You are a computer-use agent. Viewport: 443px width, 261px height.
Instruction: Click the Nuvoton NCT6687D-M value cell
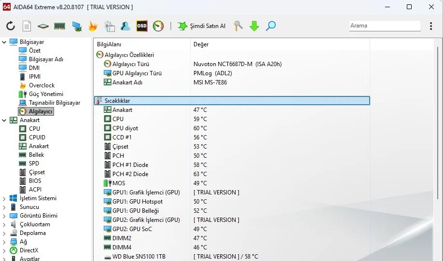[x=237, y=64]
